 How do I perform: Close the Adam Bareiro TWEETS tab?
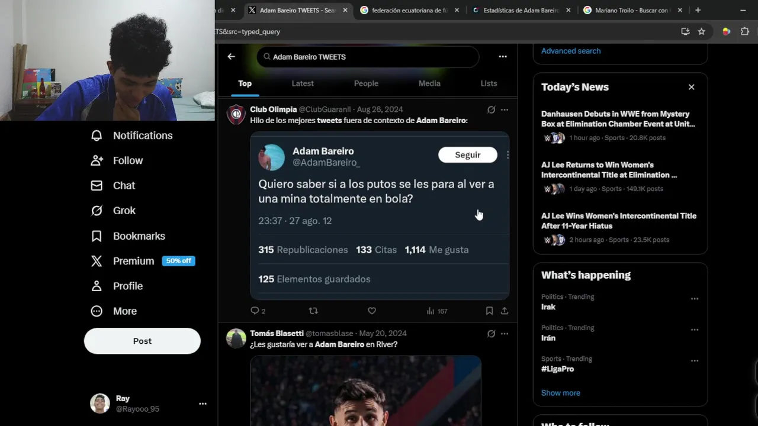point(345,10)
